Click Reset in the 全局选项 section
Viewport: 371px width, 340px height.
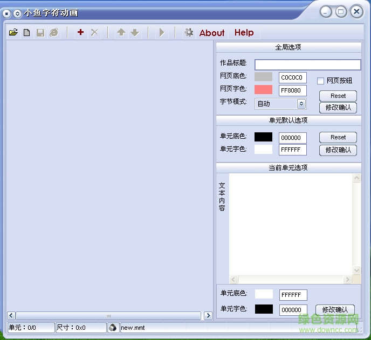[338, 96]
